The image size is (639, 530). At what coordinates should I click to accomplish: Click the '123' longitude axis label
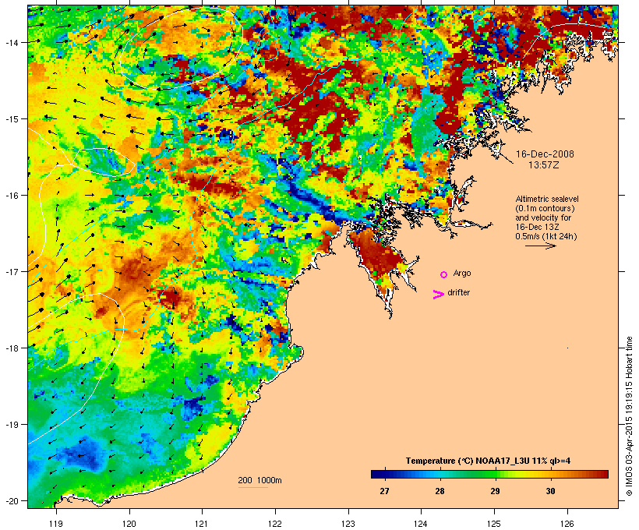[x=348, y=524]
